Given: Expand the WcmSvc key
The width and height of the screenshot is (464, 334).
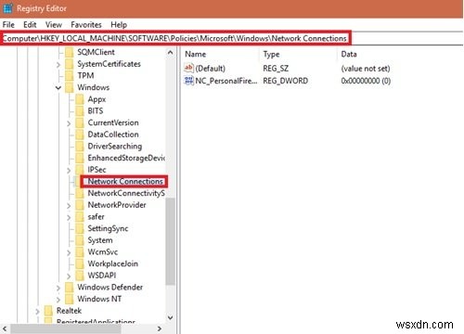Looking at the screenshot, I should (x=69, y=252).
